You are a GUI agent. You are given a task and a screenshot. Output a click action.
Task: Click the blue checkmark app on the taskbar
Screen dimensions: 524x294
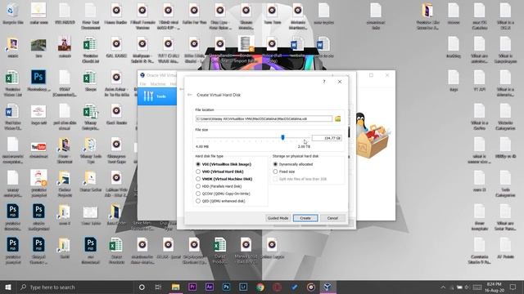(294, 287)
